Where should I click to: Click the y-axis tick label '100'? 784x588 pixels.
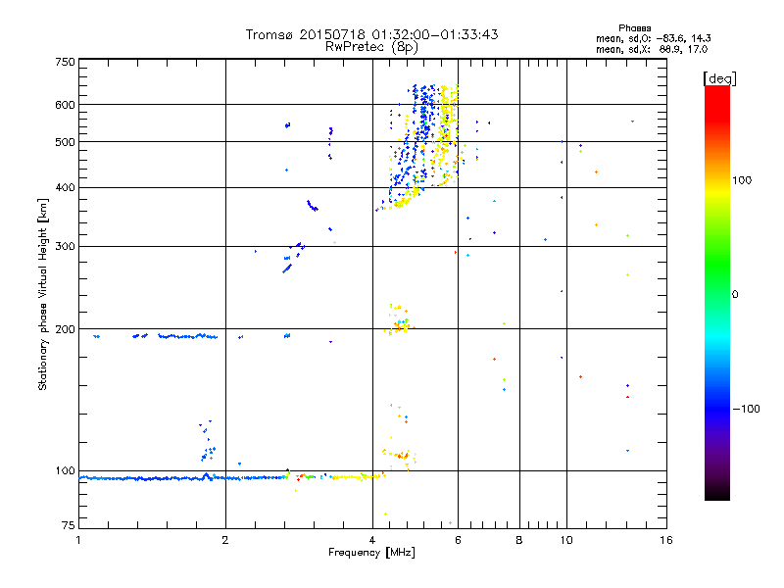tap(66, 471)
